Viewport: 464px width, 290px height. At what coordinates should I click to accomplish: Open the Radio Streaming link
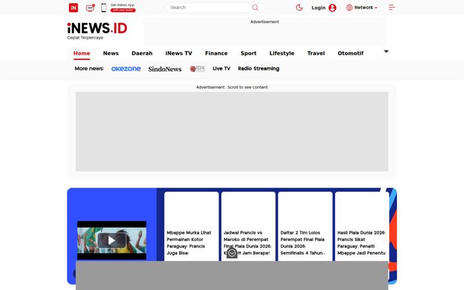pos(258,68)
